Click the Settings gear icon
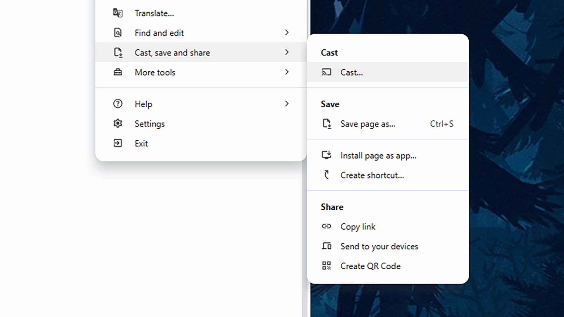Viewport: 564px width, 317px height. pos(118,123)
